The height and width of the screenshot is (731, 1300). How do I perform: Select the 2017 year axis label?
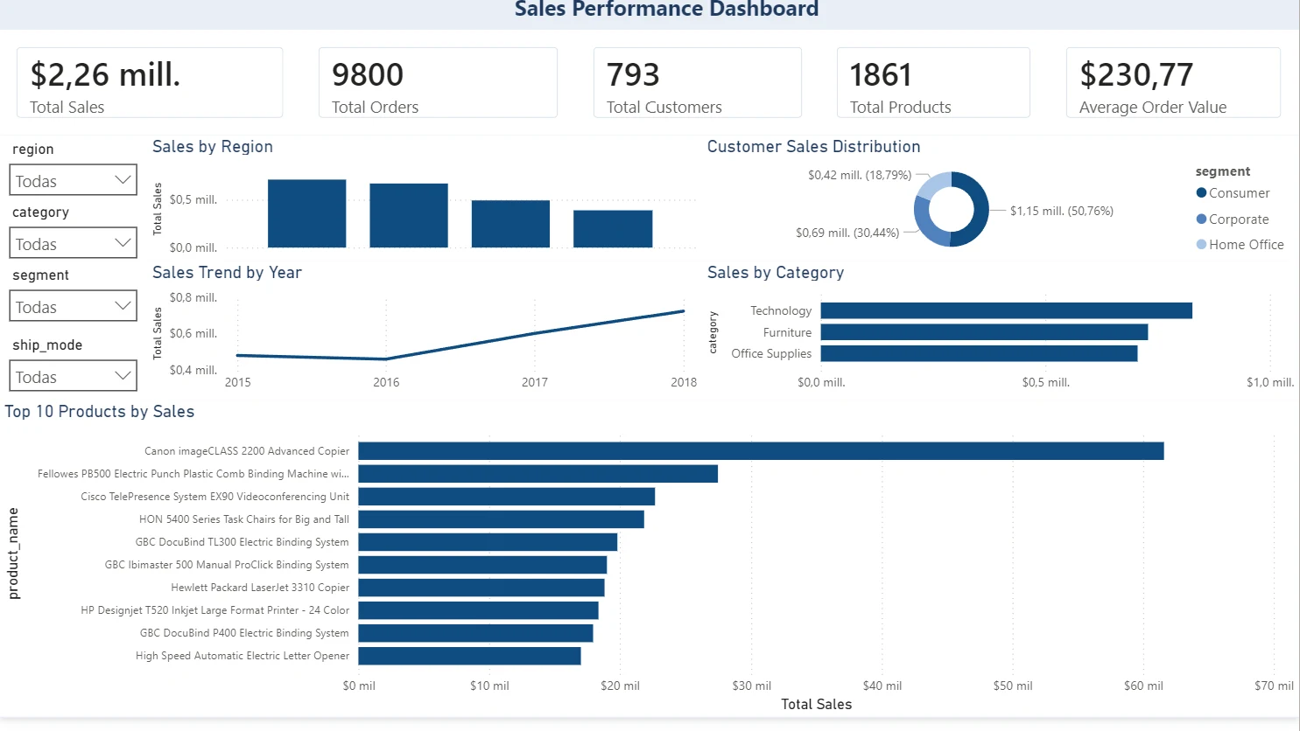pyautogui.click(x=535, y=382)
